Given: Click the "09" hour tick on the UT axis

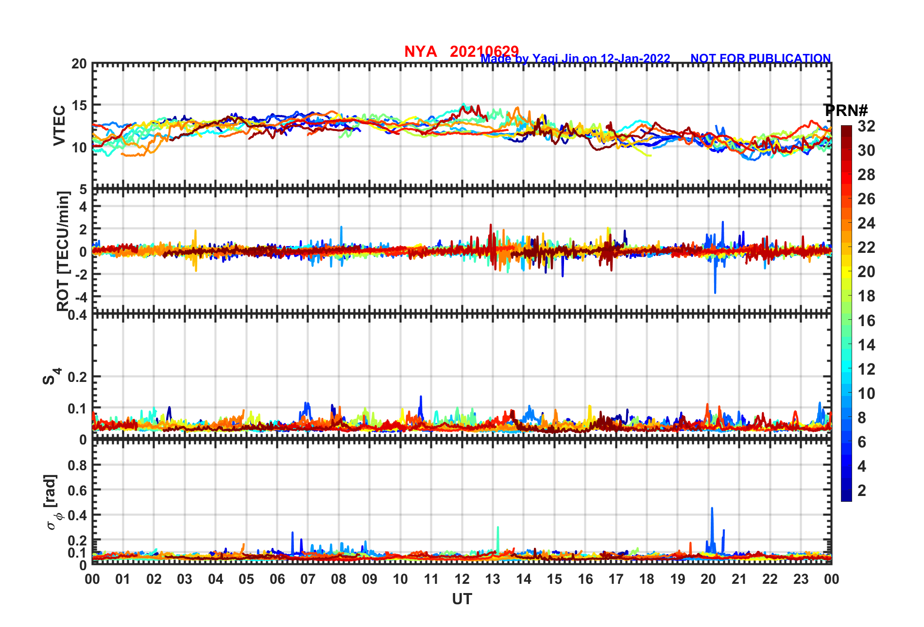Looking at the screenshot, I should click(370, 579).
